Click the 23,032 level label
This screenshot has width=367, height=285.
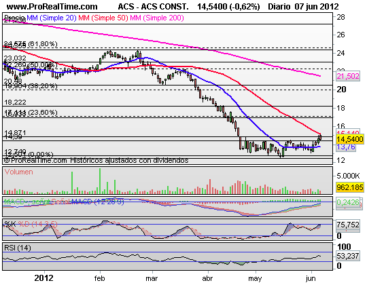pos(15,58)
